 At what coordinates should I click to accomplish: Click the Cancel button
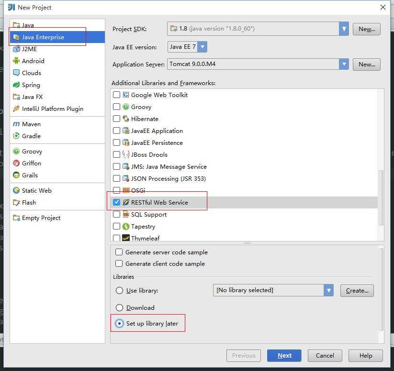(x=325, y=355)
